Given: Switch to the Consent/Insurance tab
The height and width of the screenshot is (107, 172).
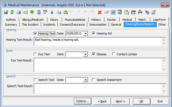Looking at the screenshot, I should 72,25.
